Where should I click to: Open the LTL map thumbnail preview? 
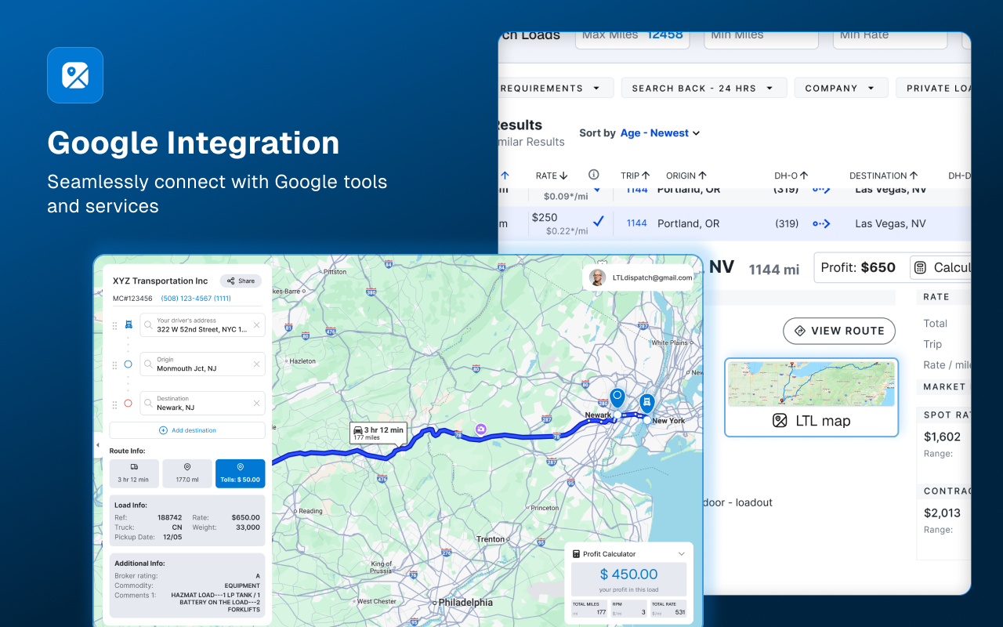click(811, 384)
